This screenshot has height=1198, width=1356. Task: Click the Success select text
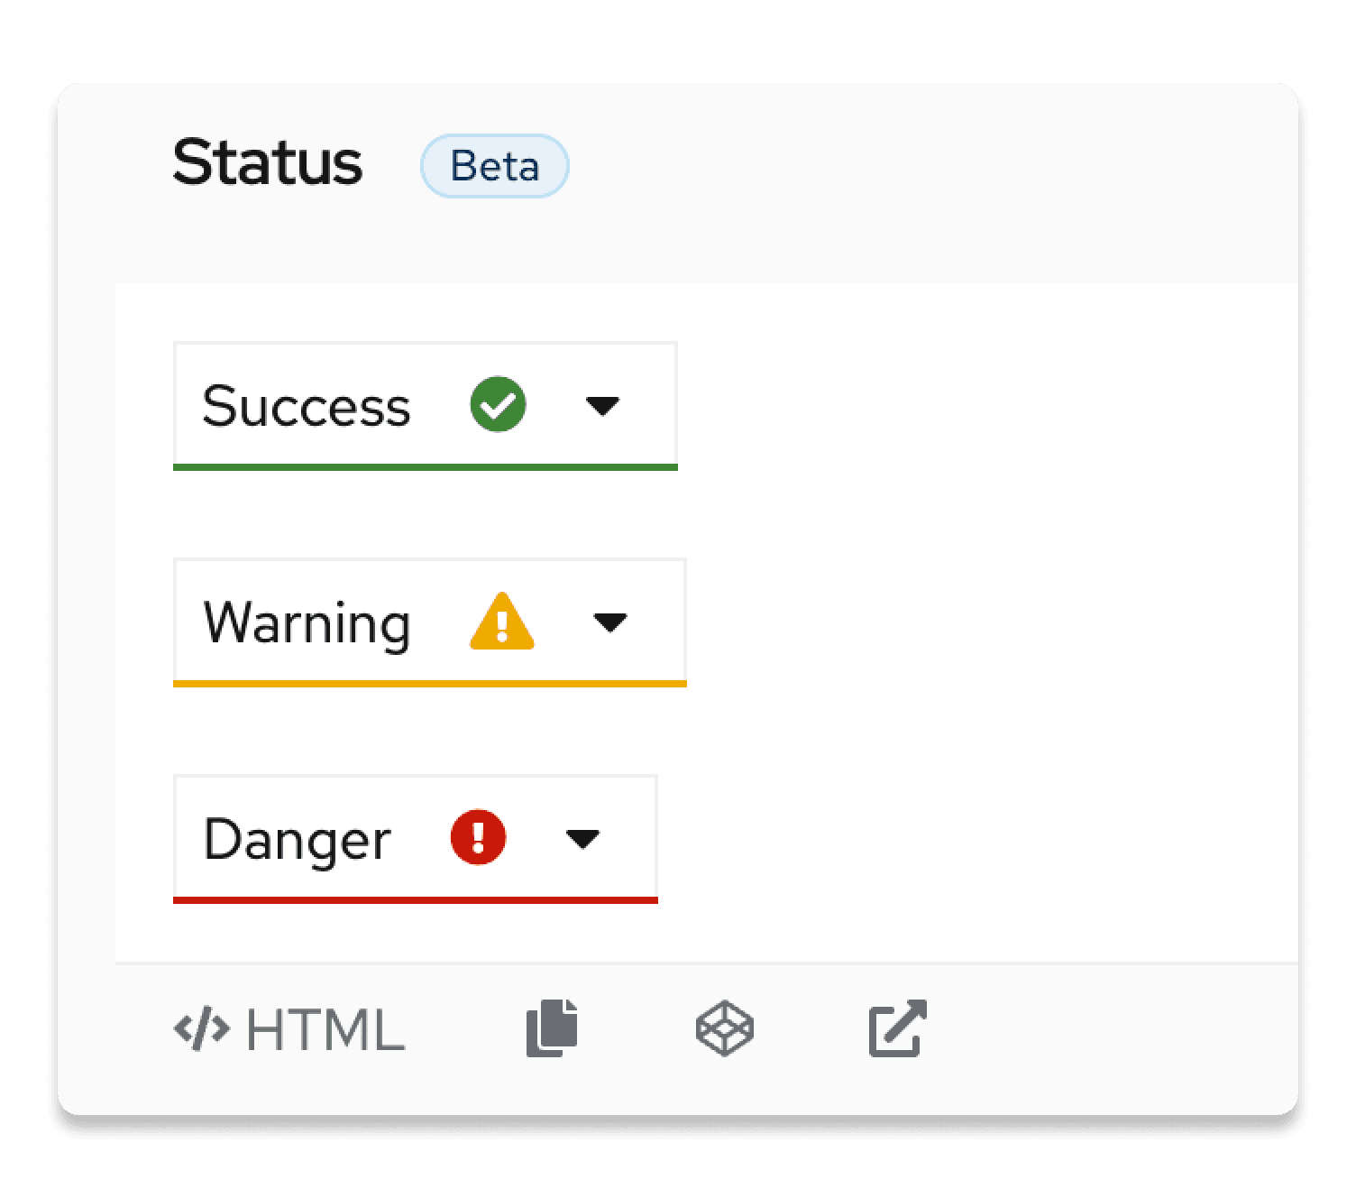306,406
